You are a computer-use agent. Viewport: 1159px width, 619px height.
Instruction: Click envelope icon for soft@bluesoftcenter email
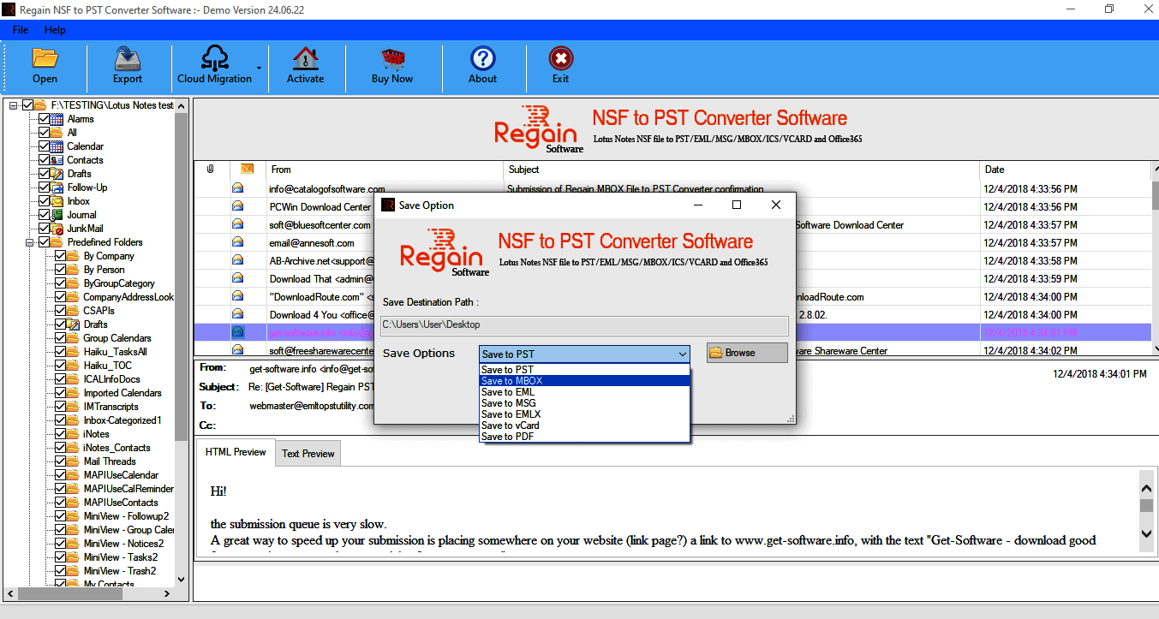click(x=238, y=224)
